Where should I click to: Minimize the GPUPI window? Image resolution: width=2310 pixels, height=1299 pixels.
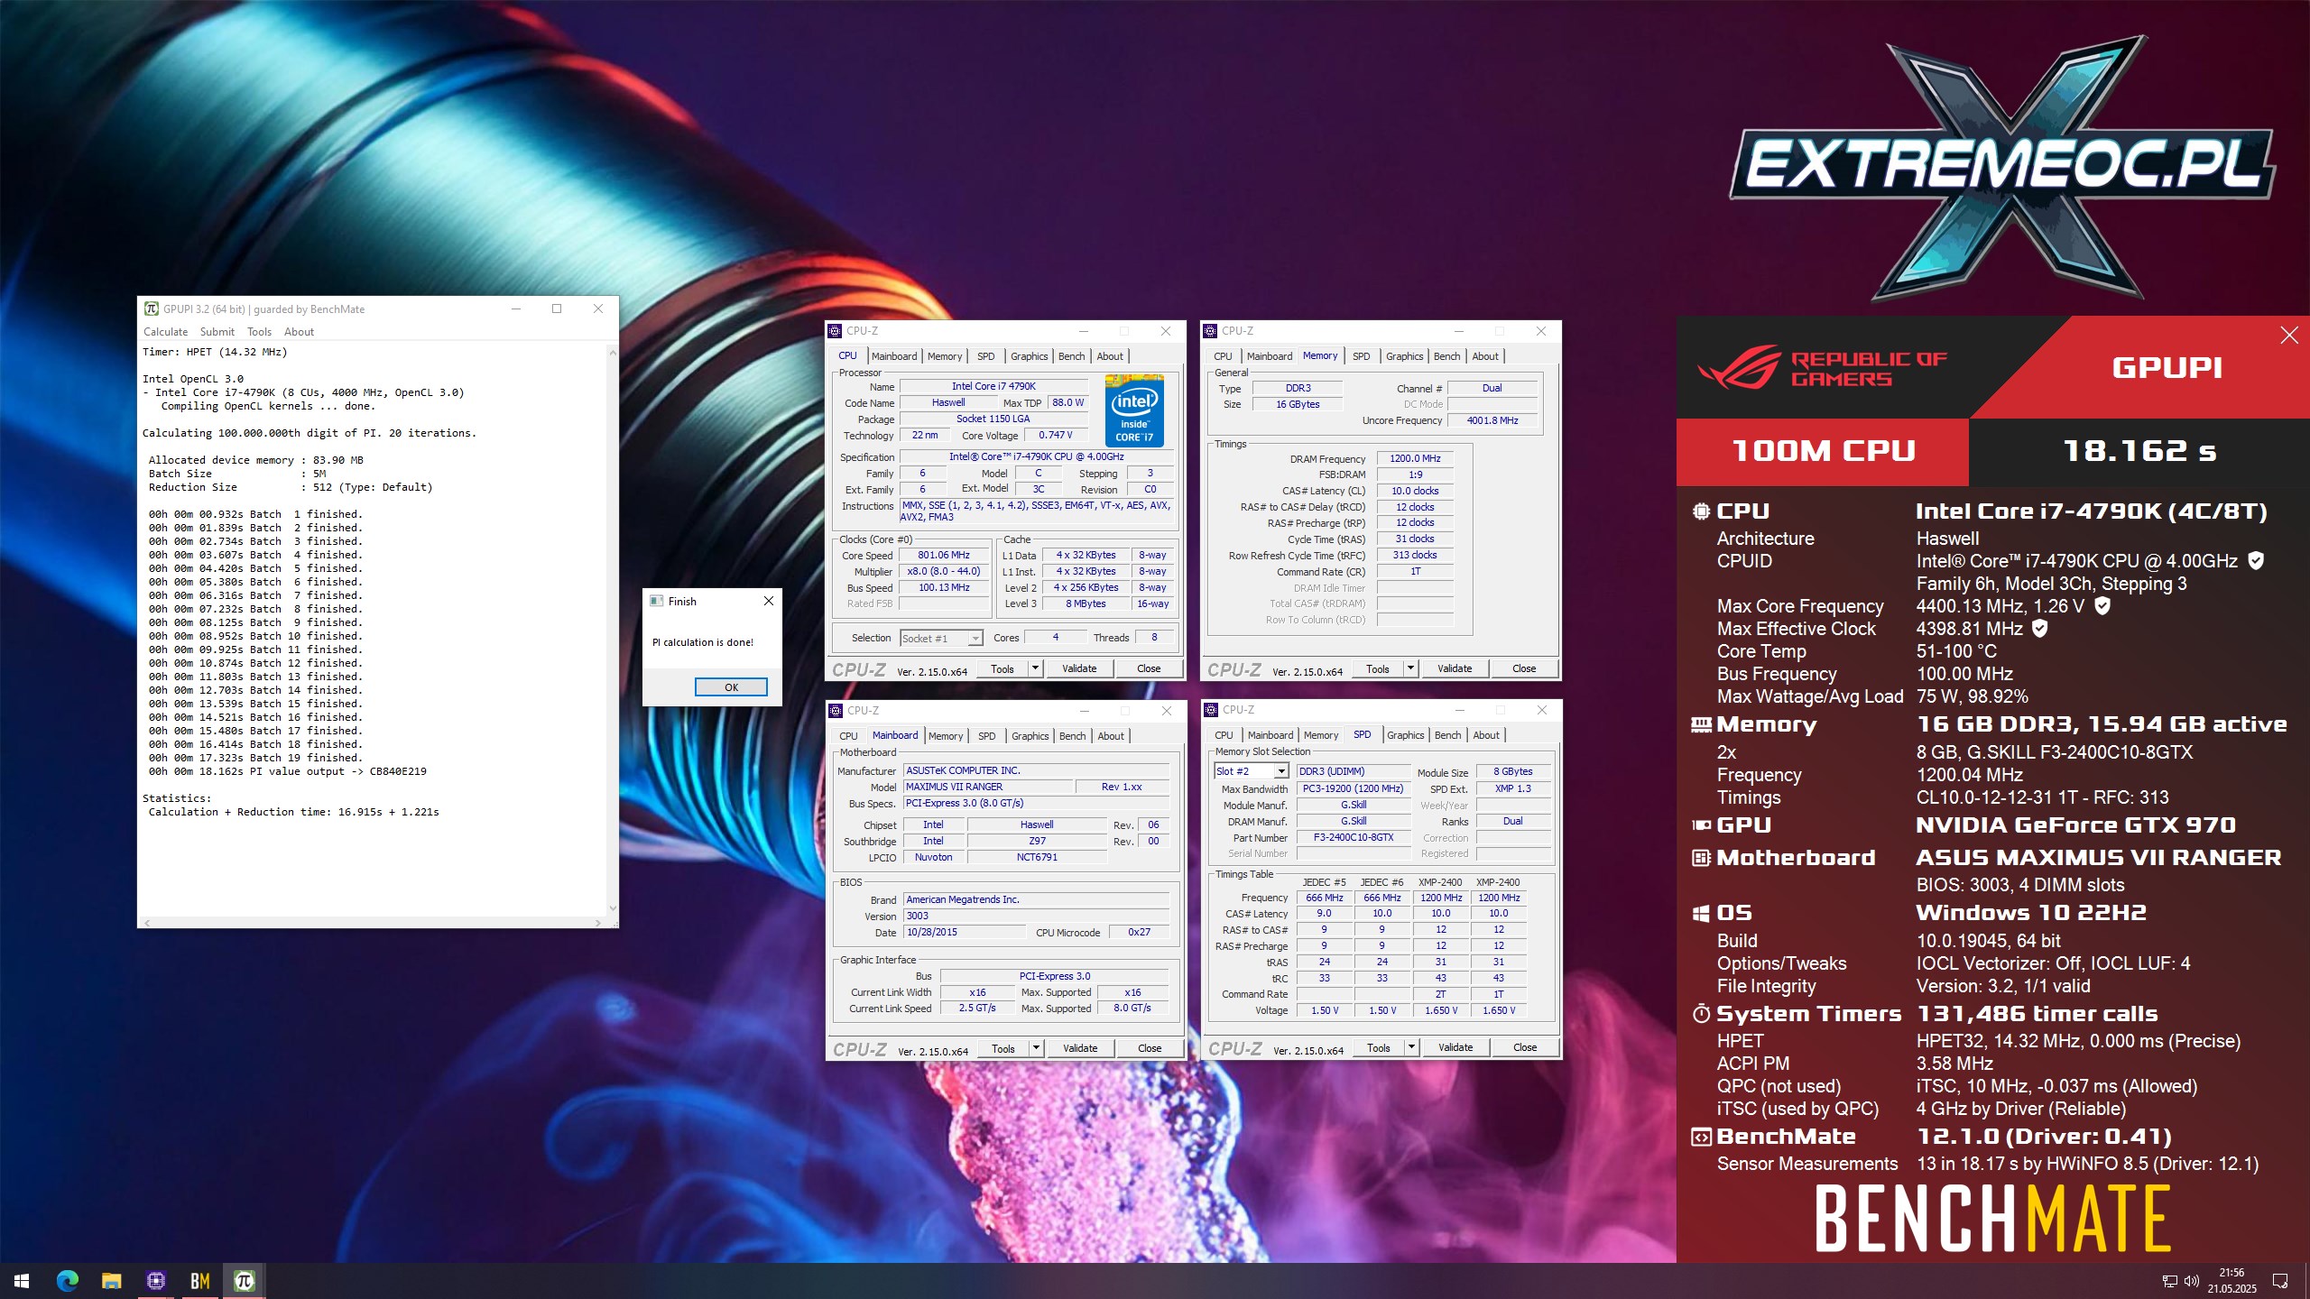[516, 309]
